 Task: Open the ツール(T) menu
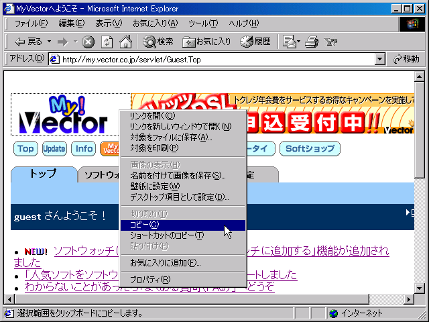tap(203, 23)
